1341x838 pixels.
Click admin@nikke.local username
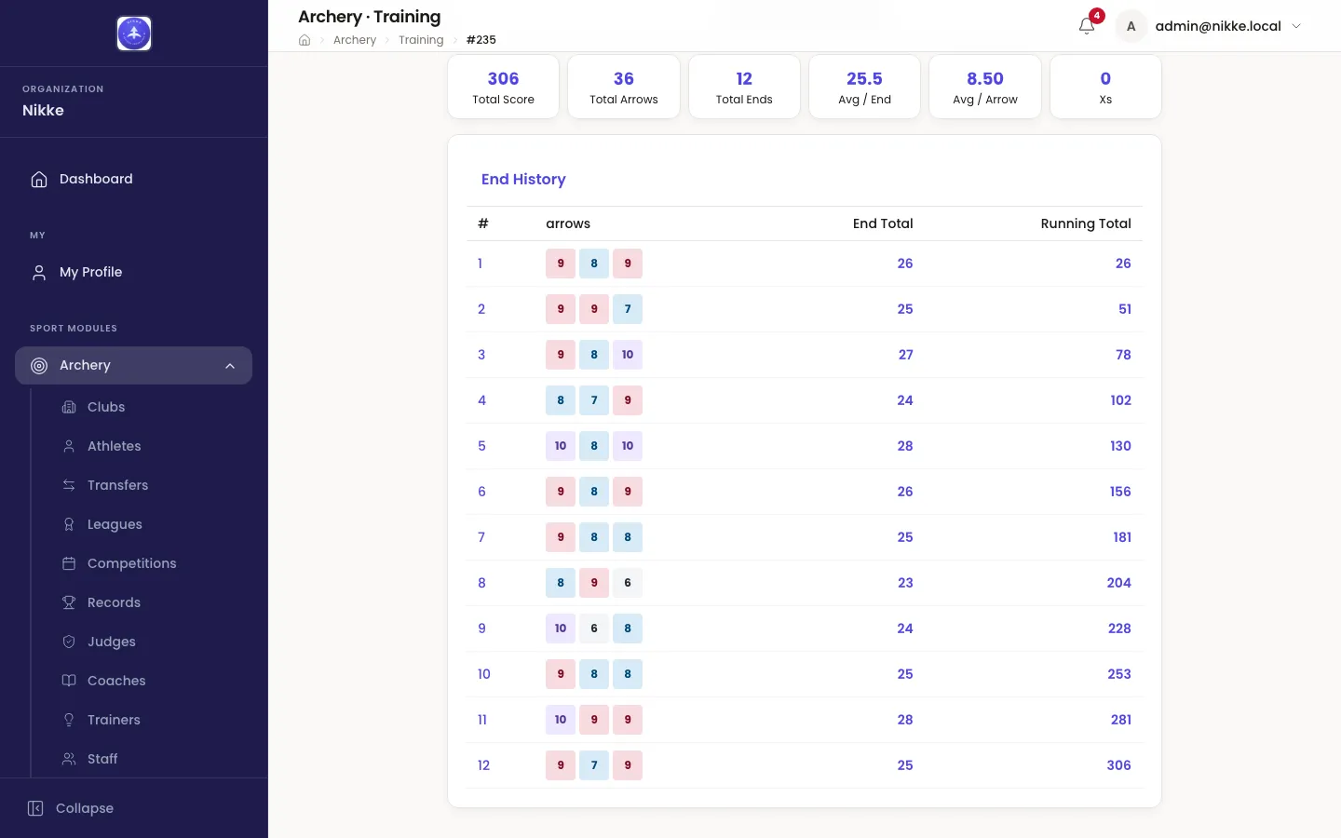pyautogui.click(x=1218, y=26)
